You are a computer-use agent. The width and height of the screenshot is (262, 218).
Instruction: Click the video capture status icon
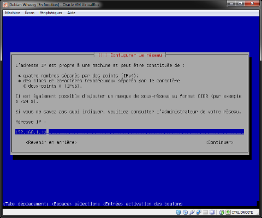(x=212, y=212)
